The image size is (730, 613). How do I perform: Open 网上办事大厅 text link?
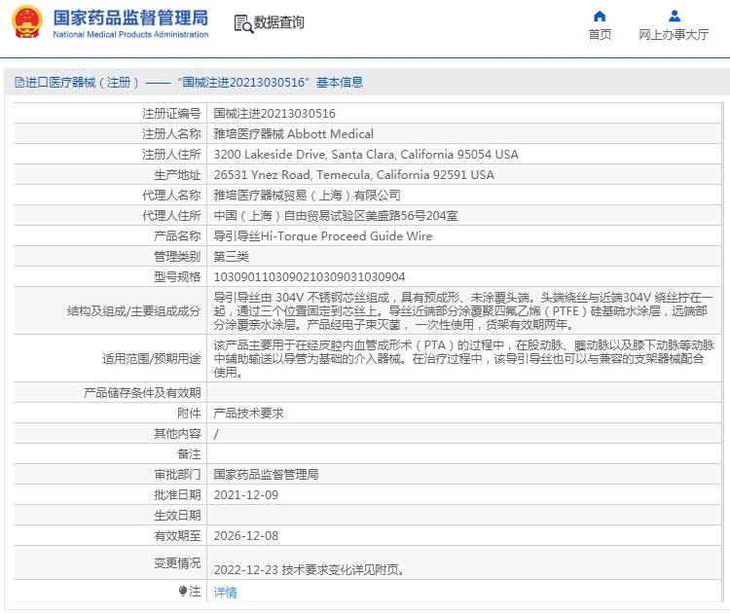pyautogui.click(x=674, y=34)
